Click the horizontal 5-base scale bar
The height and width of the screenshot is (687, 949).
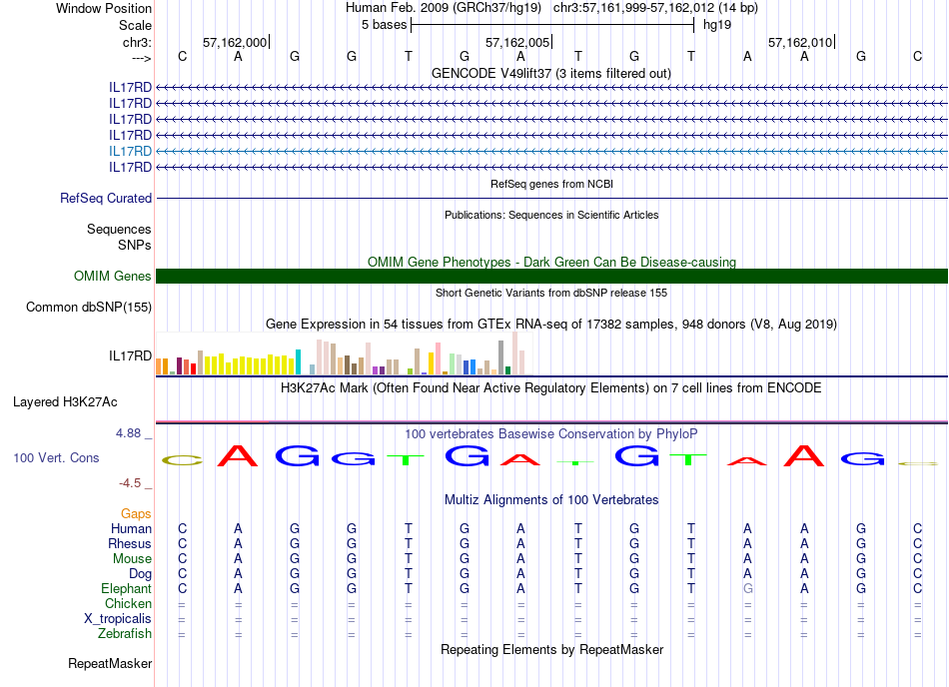click(552, 25)
